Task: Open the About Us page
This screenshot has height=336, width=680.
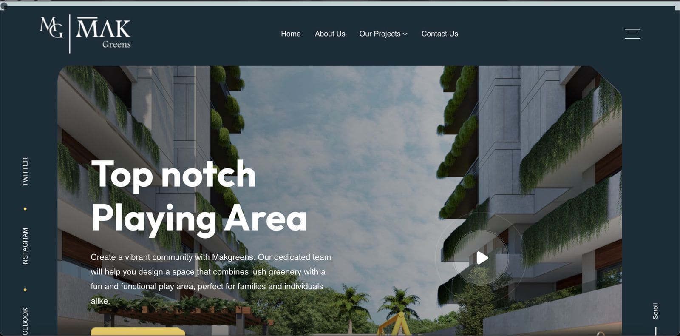Action: pos(330,34)
